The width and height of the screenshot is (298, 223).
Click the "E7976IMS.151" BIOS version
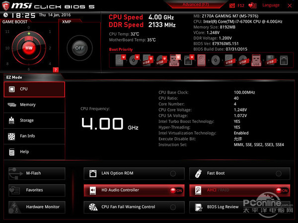point(225,44)
